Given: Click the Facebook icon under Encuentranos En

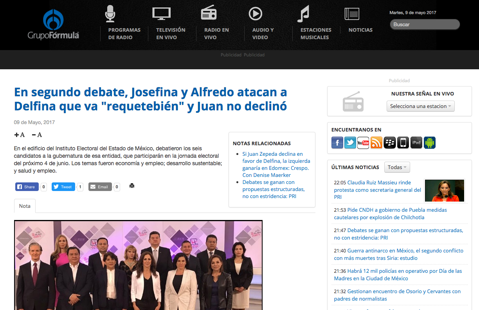Looking at the screenshot, I should tap(337, 143).
